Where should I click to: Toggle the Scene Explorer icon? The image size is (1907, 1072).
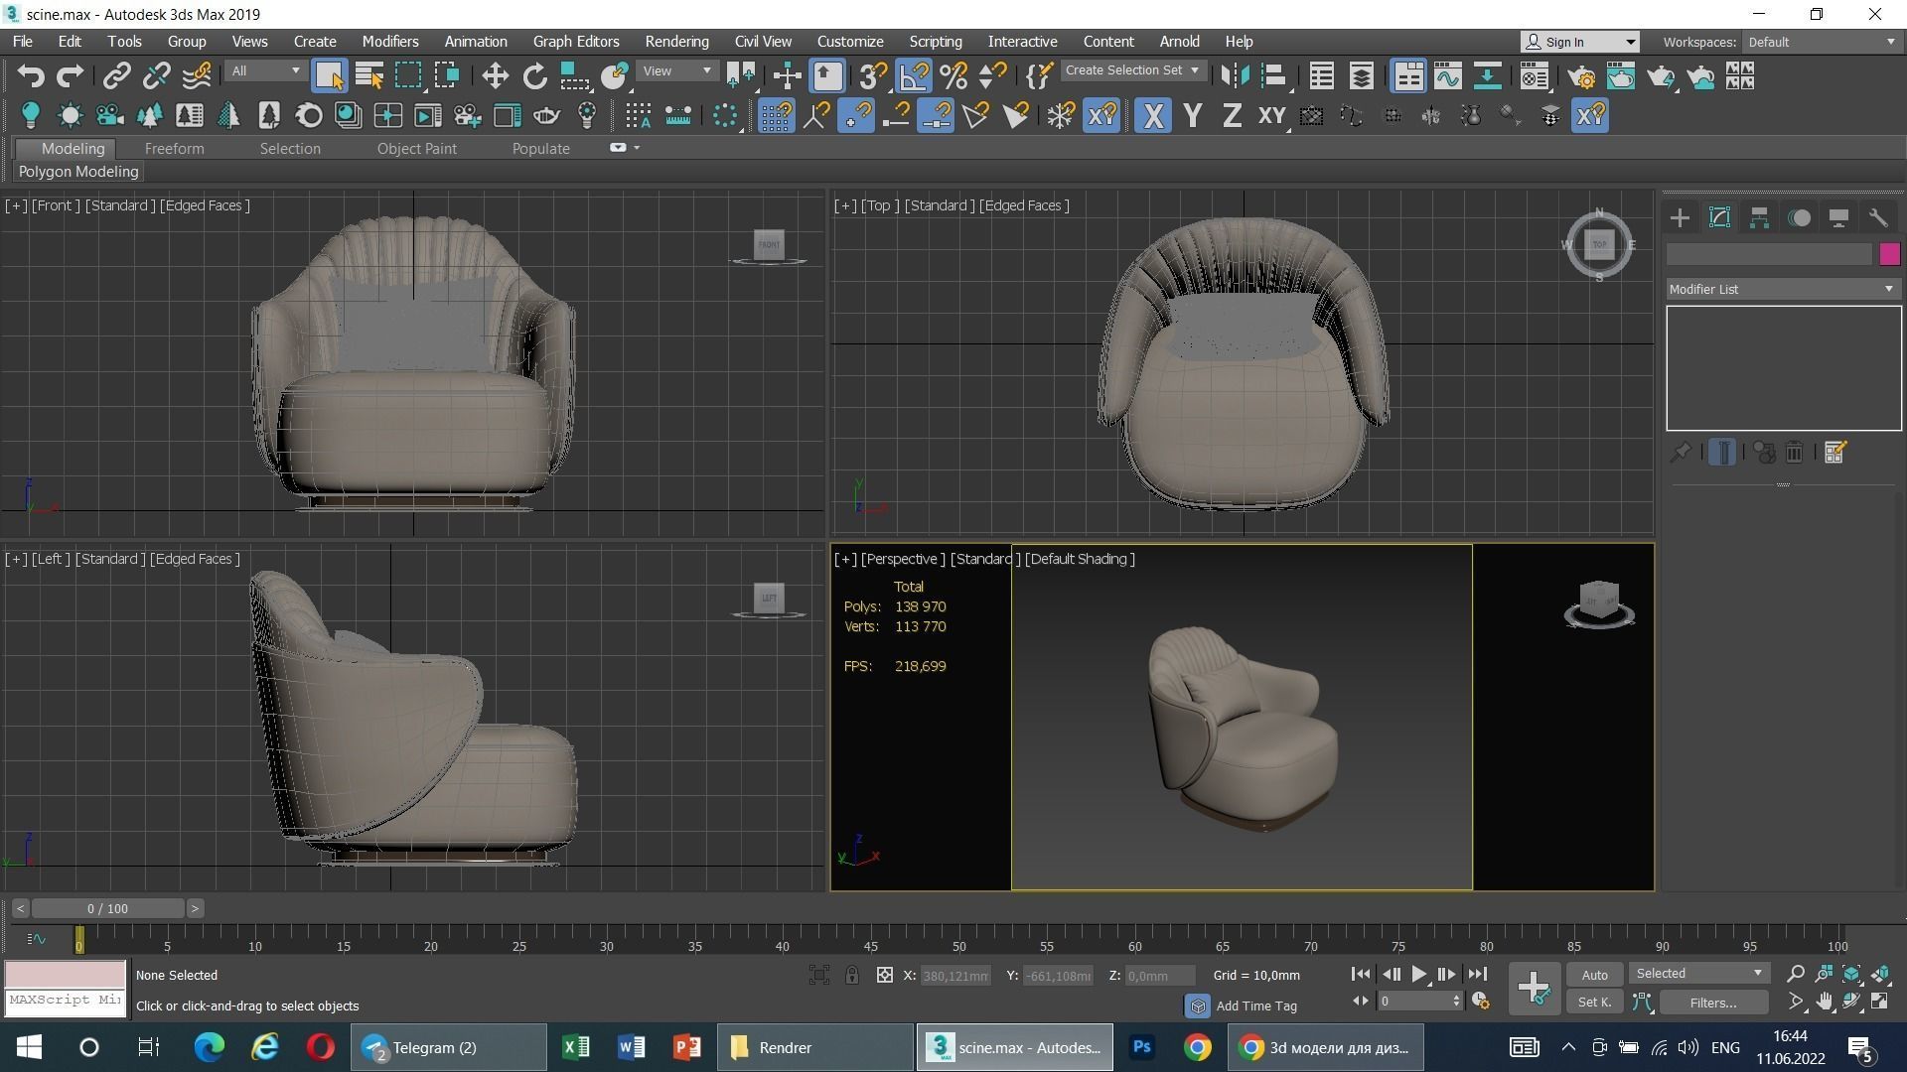click(x=1321, y=76)
